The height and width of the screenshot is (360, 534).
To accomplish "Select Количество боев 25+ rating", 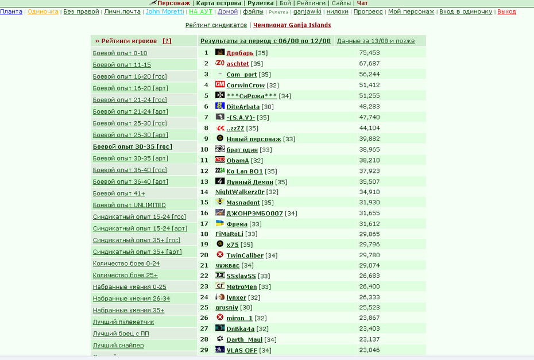I will 125,275.
